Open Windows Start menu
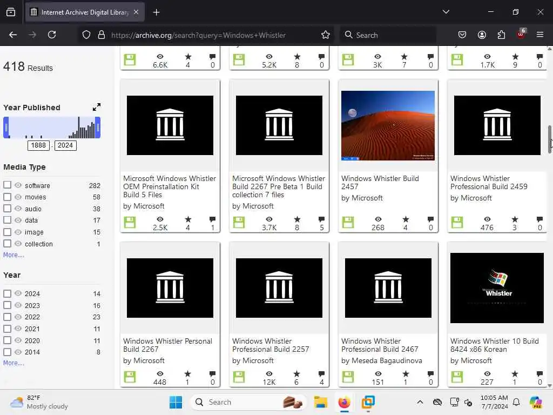This screenshot has width=553, height=415. click(x=176, y=402)
